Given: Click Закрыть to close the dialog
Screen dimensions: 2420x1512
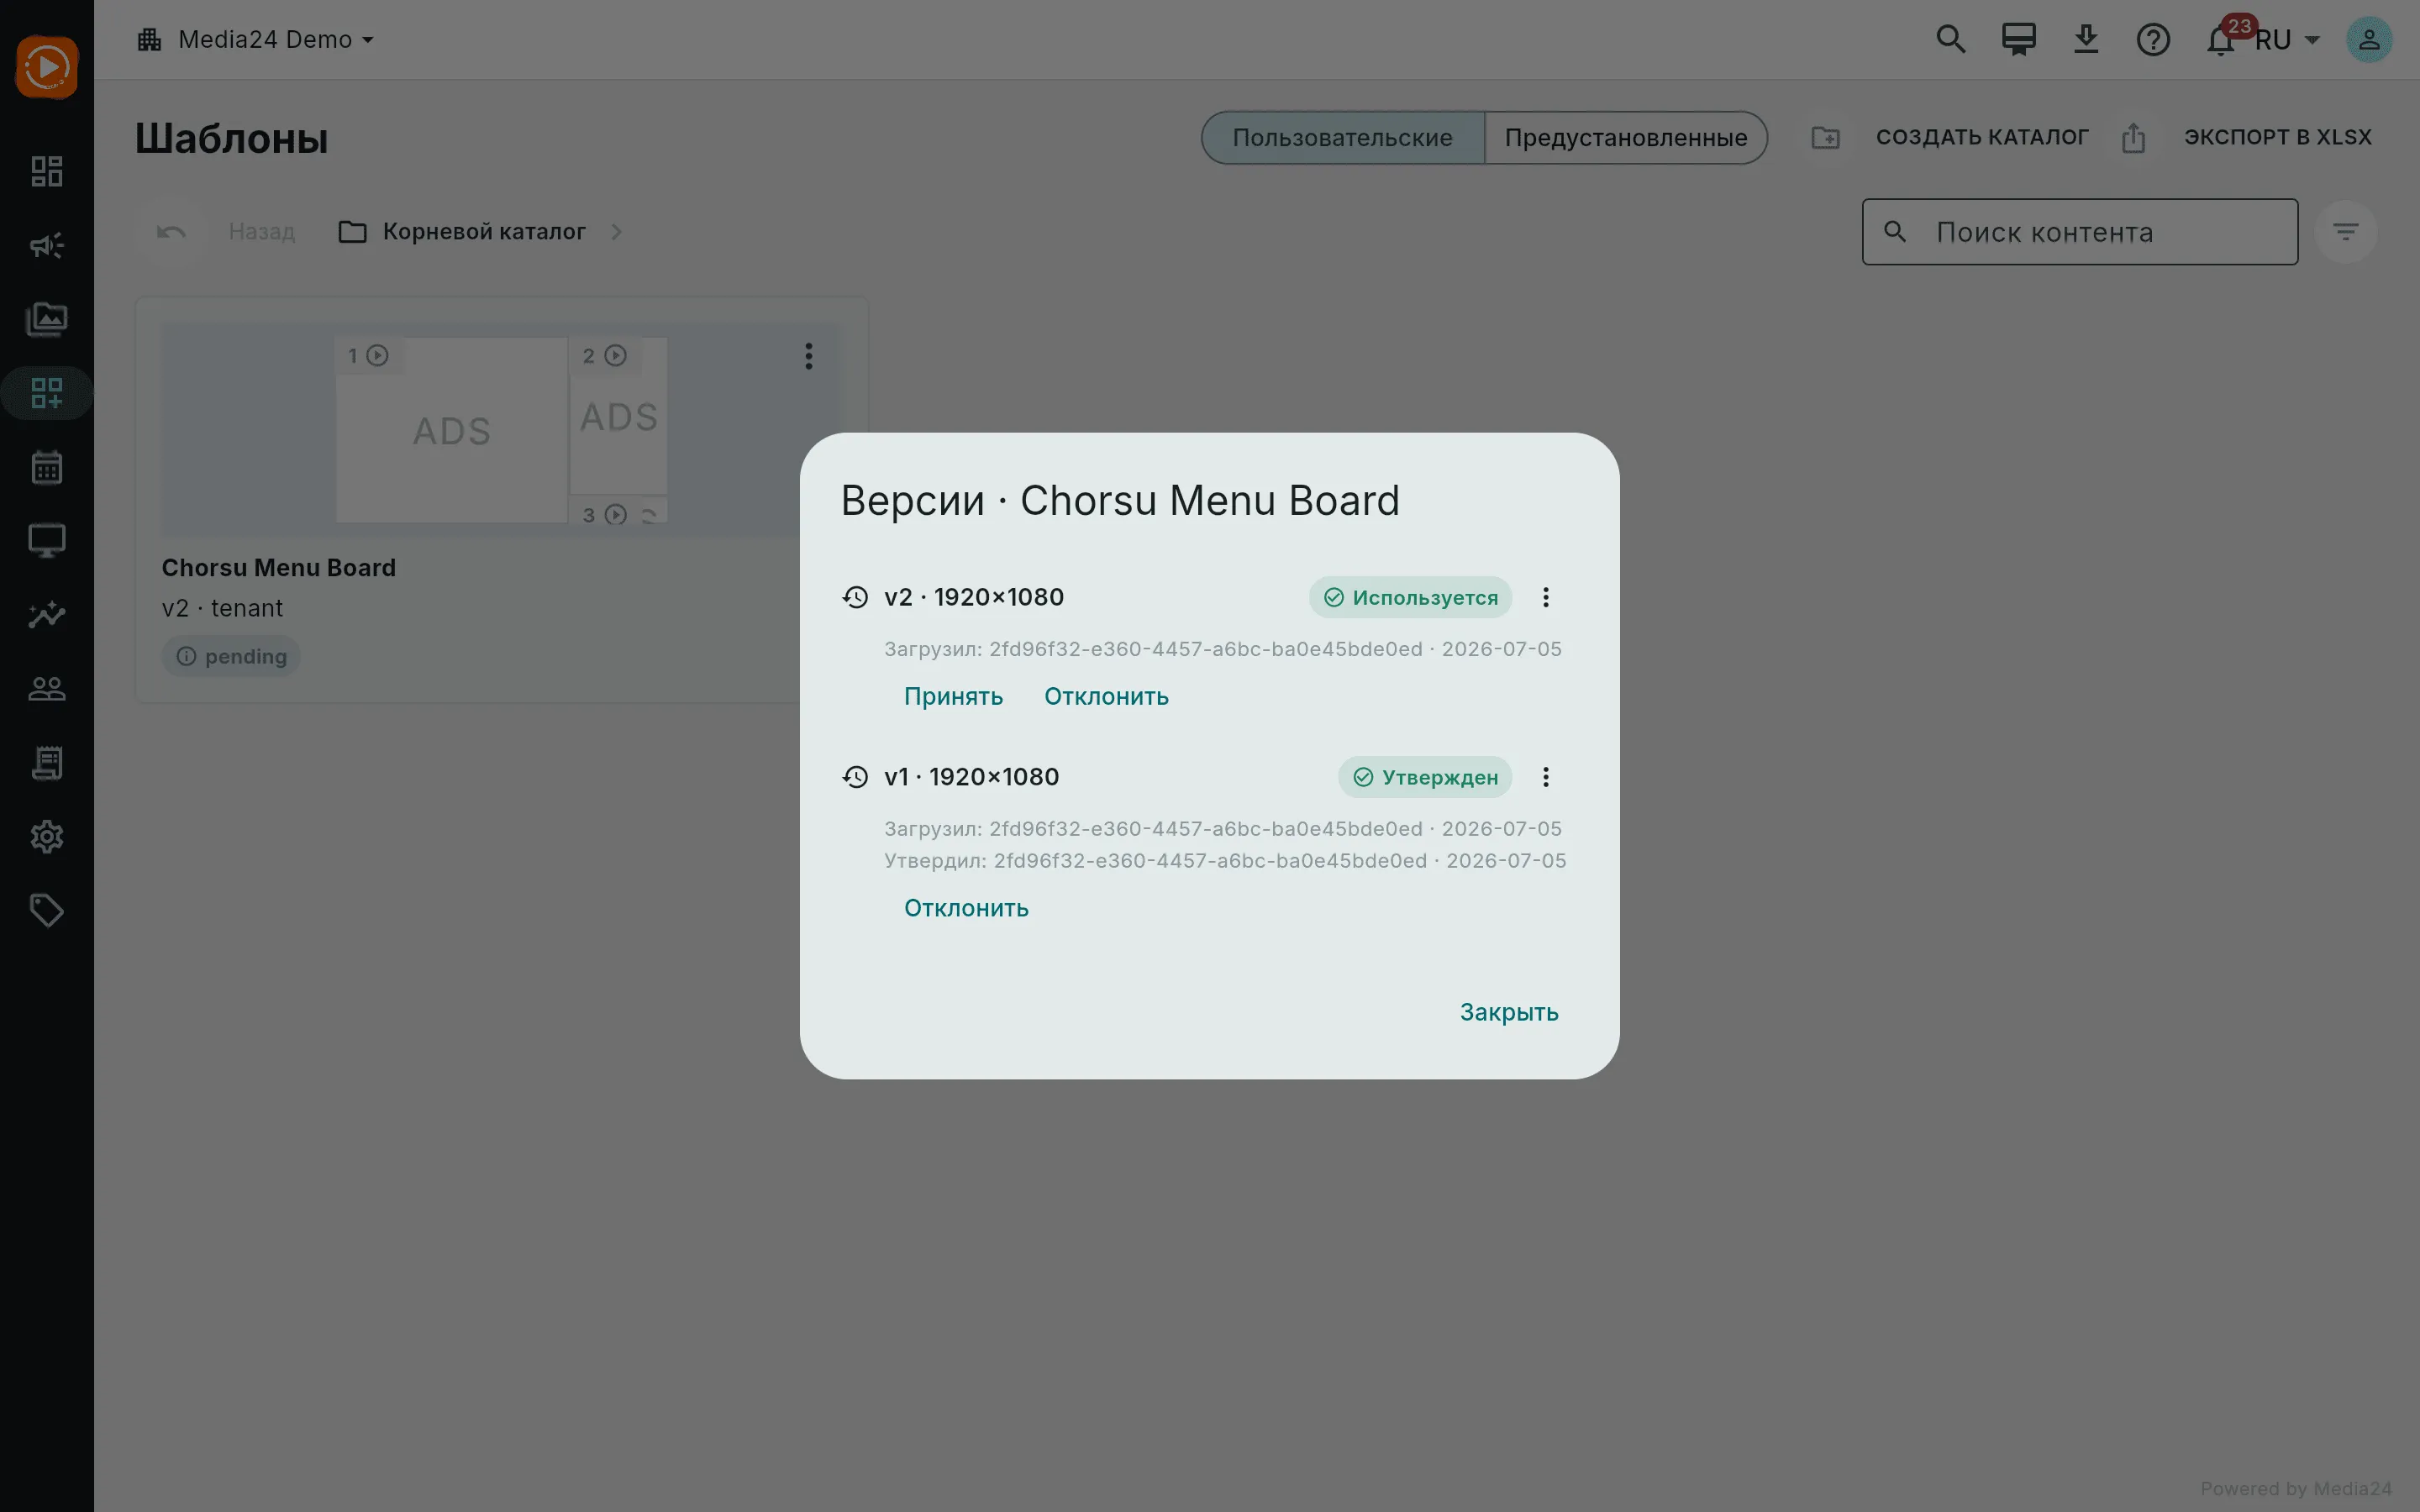Looking at the screenshot, I should click(1509, 1012).
